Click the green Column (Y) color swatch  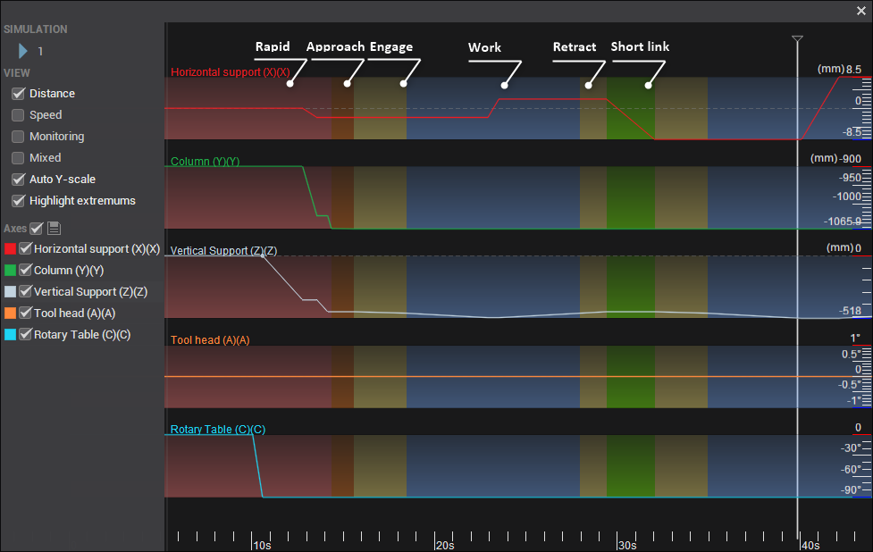11,271
